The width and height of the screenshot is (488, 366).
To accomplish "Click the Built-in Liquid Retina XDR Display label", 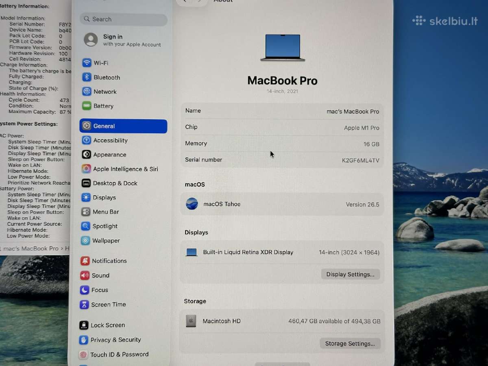I will [x=248, y=252].
